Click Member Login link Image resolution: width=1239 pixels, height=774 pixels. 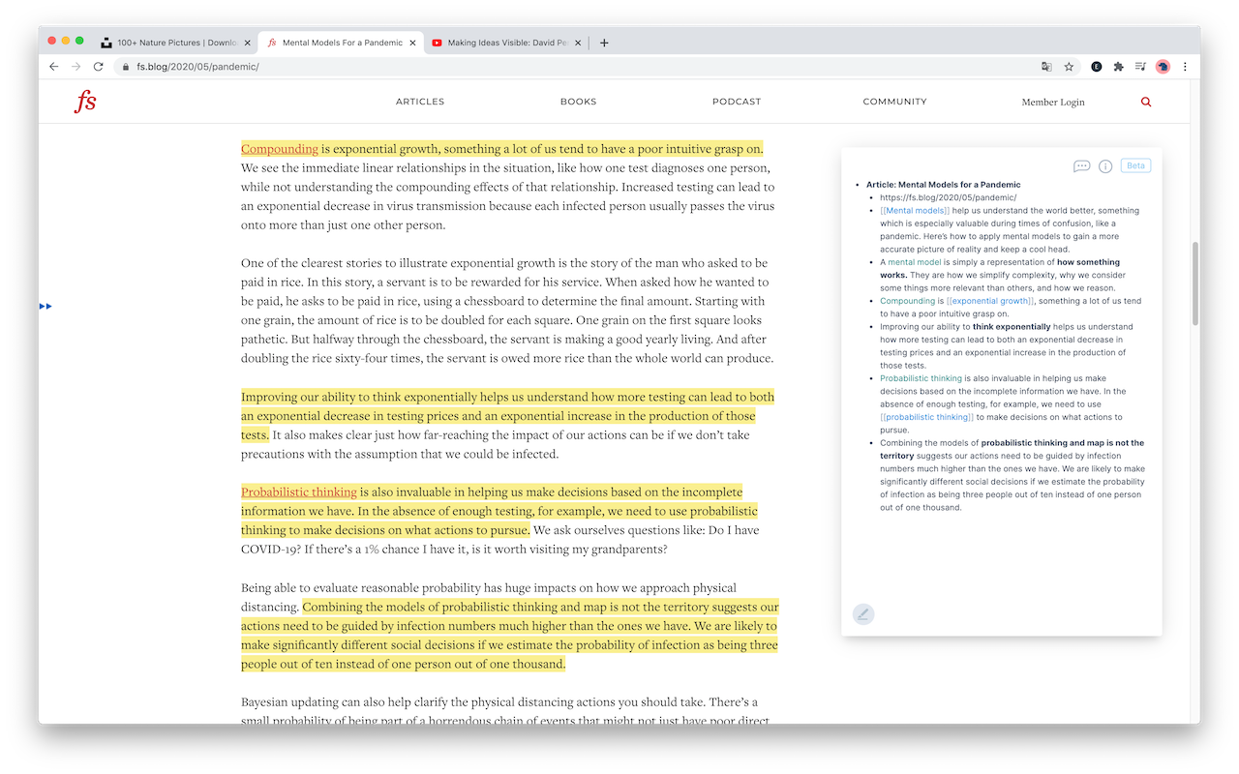tap(1053, 102)
